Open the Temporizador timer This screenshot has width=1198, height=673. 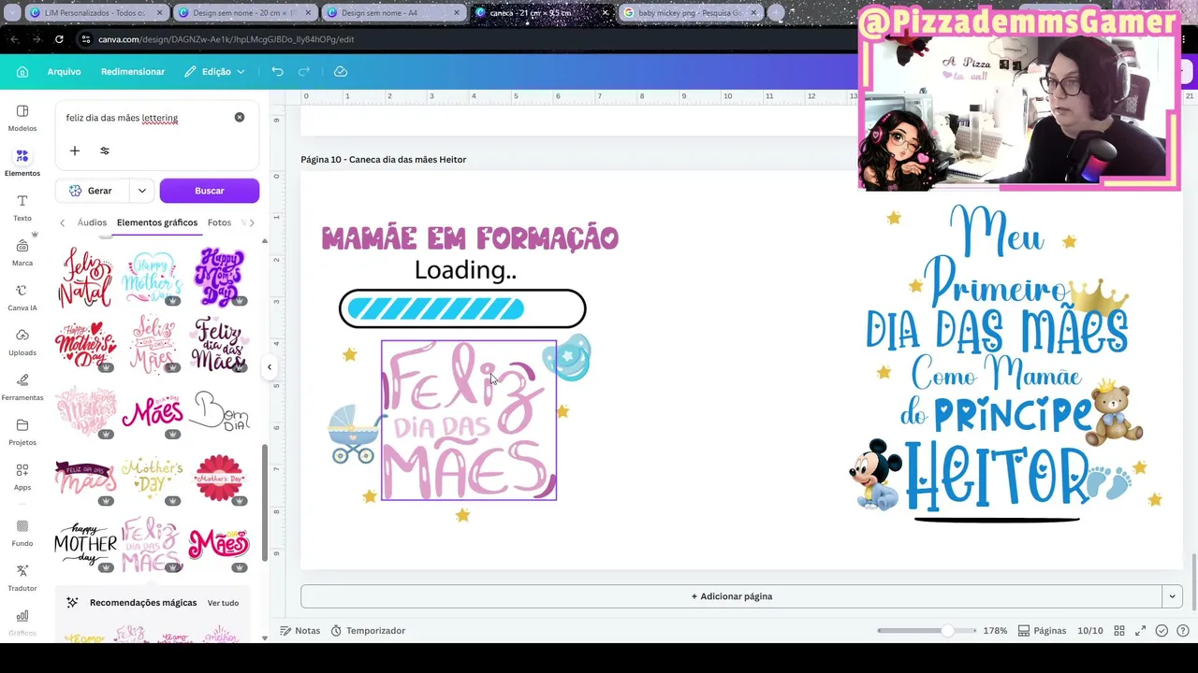click(368, 631)
